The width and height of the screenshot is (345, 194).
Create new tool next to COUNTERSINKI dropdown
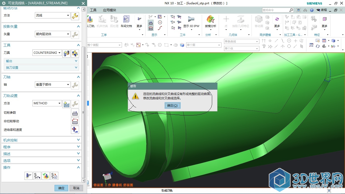(x=66, y=53)
